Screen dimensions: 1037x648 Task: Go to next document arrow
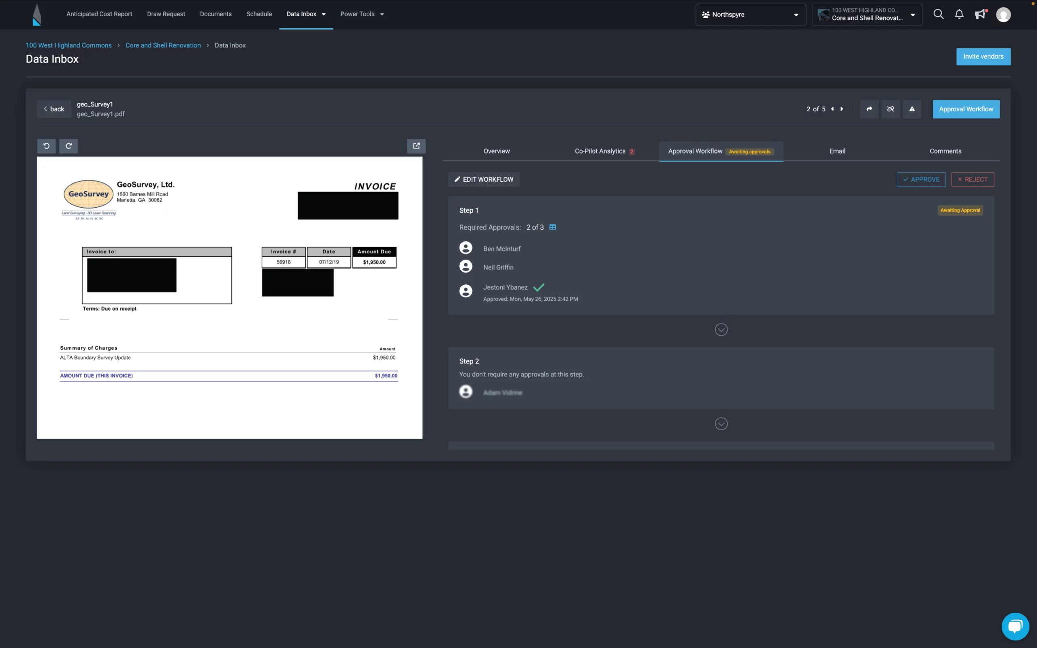842,109
